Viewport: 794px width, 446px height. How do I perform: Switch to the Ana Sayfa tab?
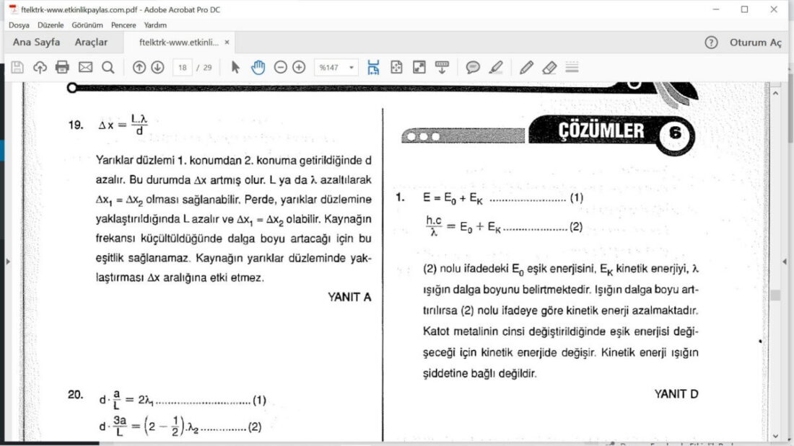point(36,43)
